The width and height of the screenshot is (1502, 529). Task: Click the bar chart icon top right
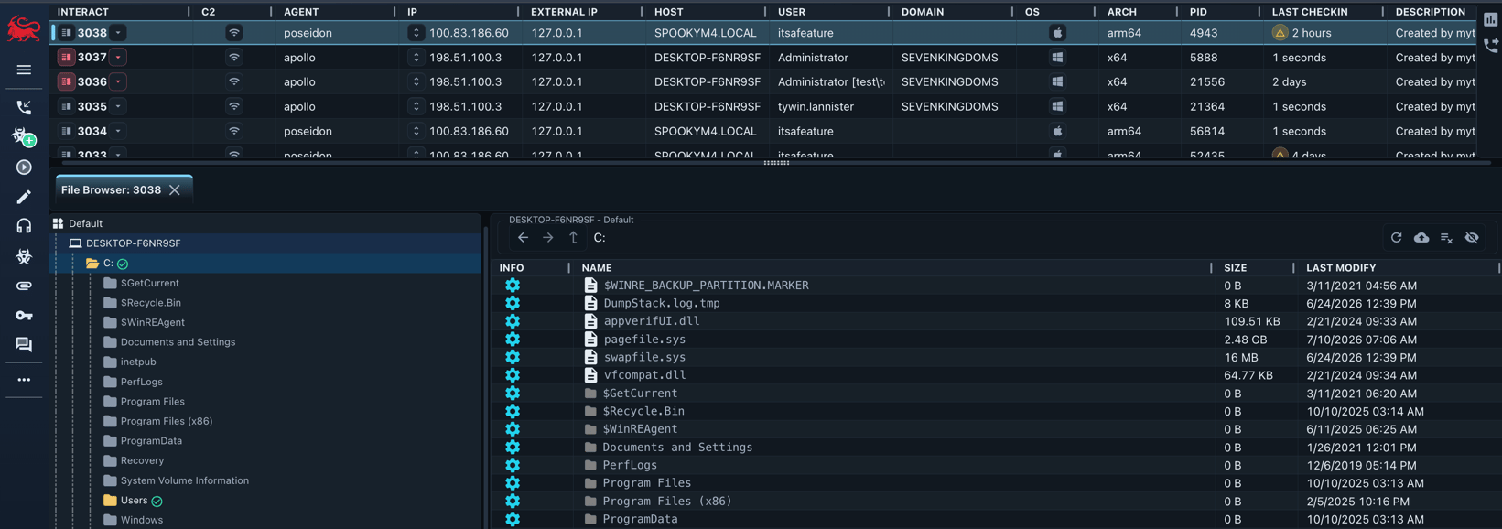(x=1491, y=19)
